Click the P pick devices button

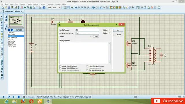point(9,30)
